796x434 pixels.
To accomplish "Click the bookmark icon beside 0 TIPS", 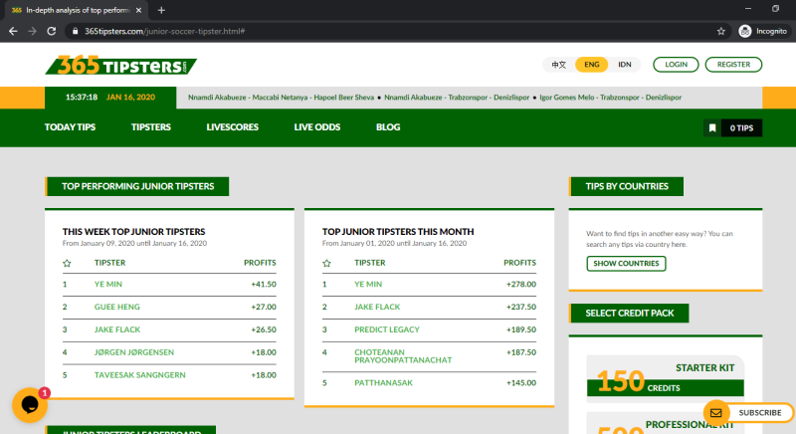I will click(x=712, y=128).
